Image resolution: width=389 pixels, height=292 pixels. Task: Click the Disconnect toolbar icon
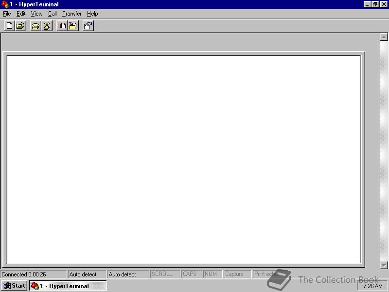pos(47,26)
